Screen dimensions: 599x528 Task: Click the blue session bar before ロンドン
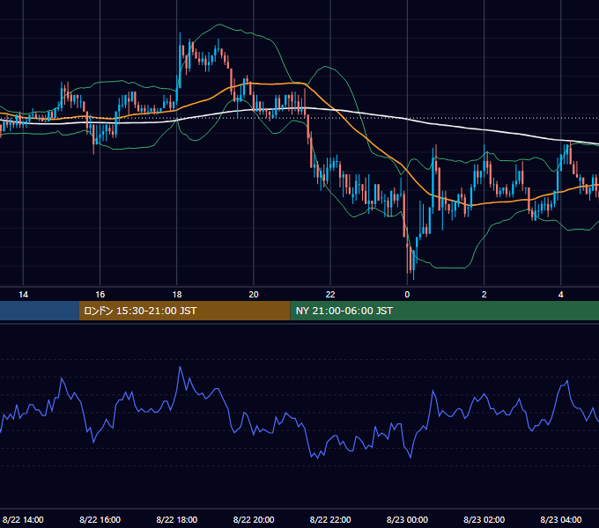pyautogui.click(x=40, y=311)
